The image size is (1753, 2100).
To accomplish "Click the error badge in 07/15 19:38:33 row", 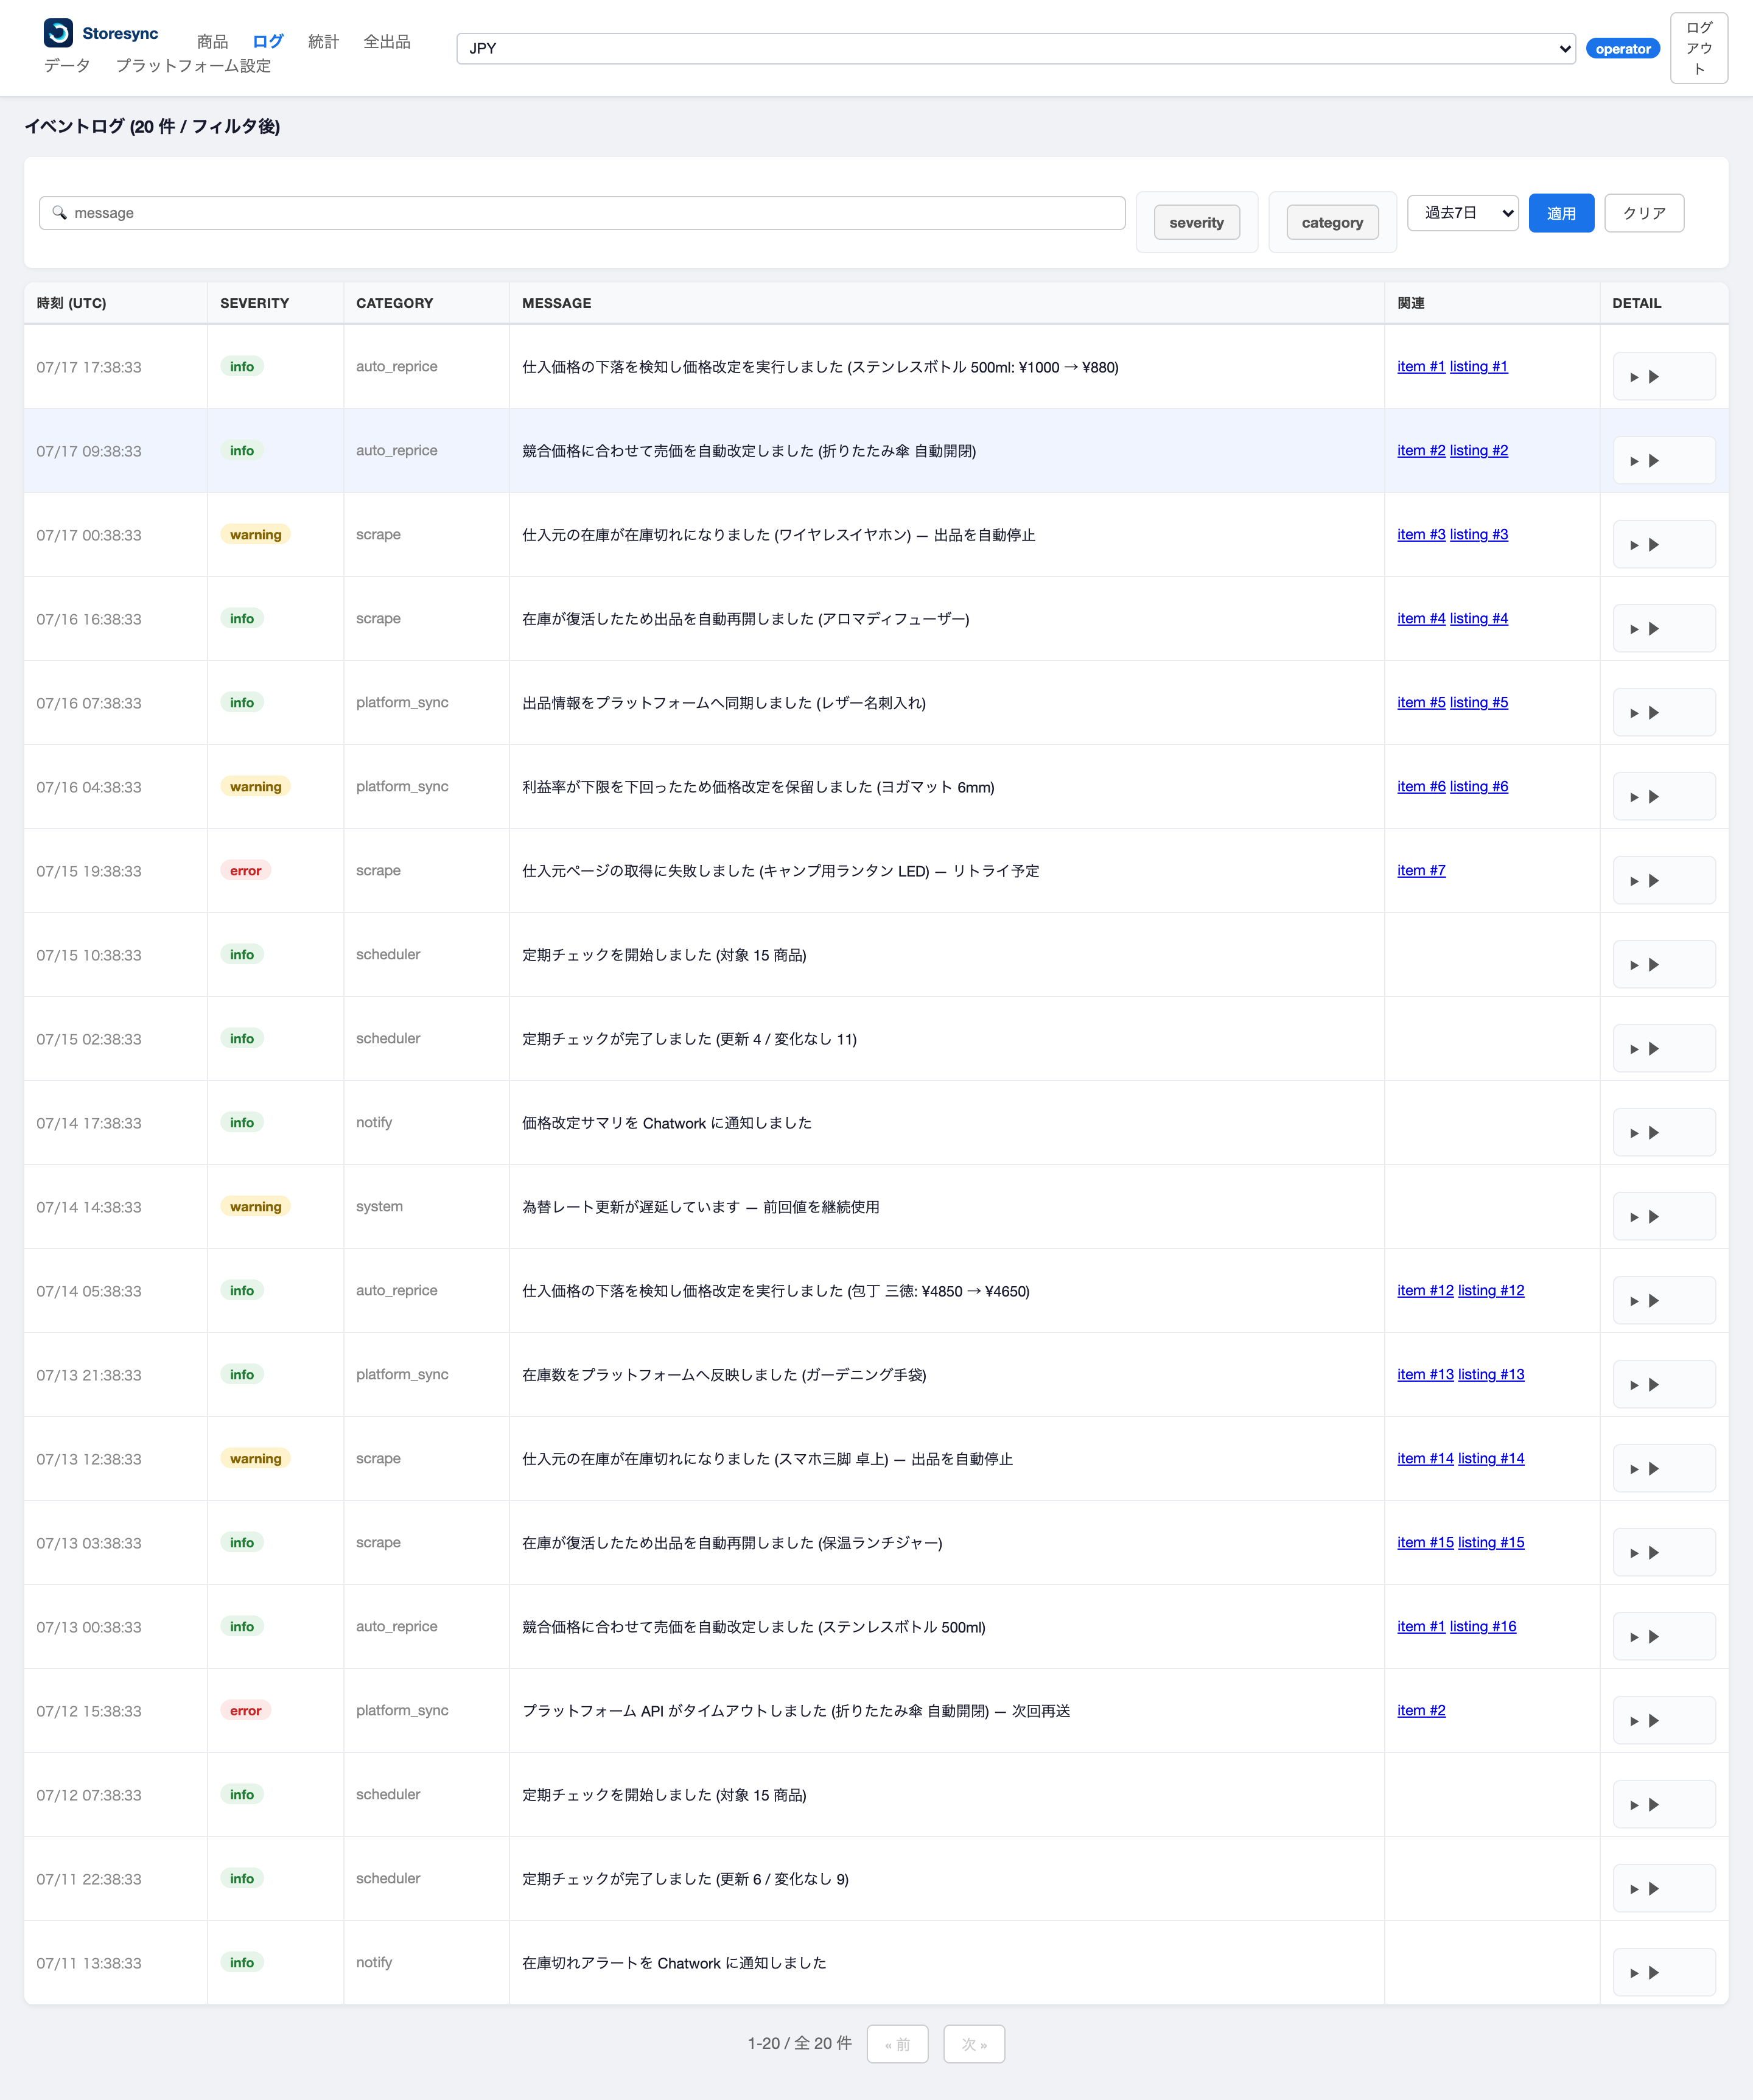I will pyautogui.click(x=245, y=870).
